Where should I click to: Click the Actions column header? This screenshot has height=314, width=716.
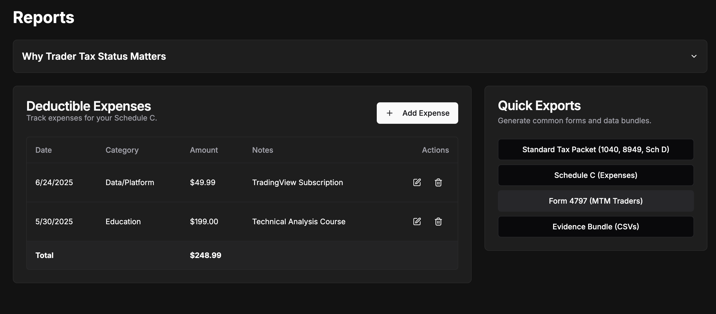tap(435, 150)
